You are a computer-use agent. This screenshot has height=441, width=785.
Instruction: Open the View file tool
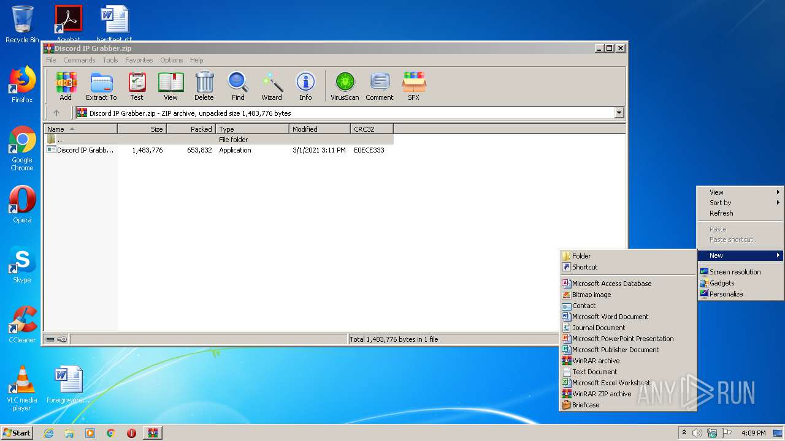click(x=170, y=86)
